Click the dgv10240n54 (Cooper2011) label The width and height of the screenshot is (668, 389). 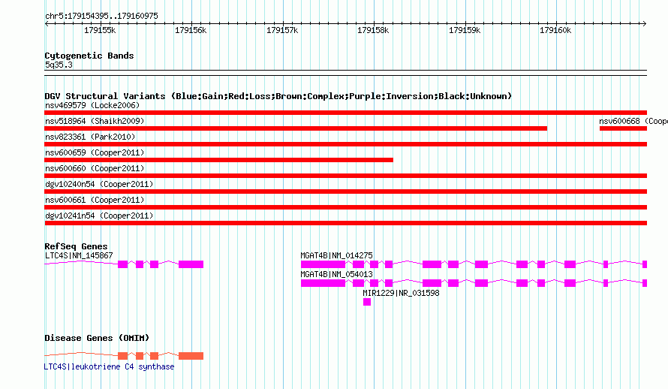coord(99,184)
